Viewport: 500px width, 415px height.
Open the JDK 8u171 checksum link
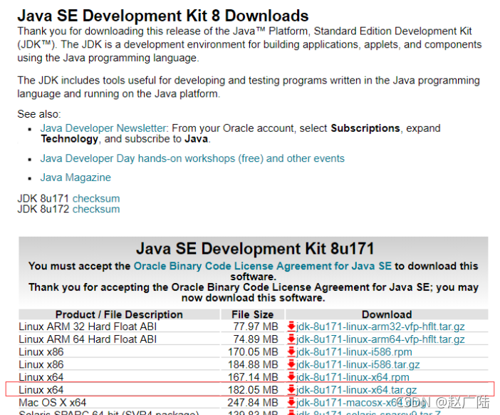click(x=96, y=198)
